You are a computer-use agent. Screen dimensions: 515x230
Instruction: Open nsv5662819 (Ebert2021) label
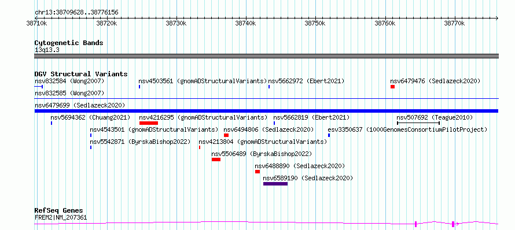pyautogui.click(x=311, y=117)
